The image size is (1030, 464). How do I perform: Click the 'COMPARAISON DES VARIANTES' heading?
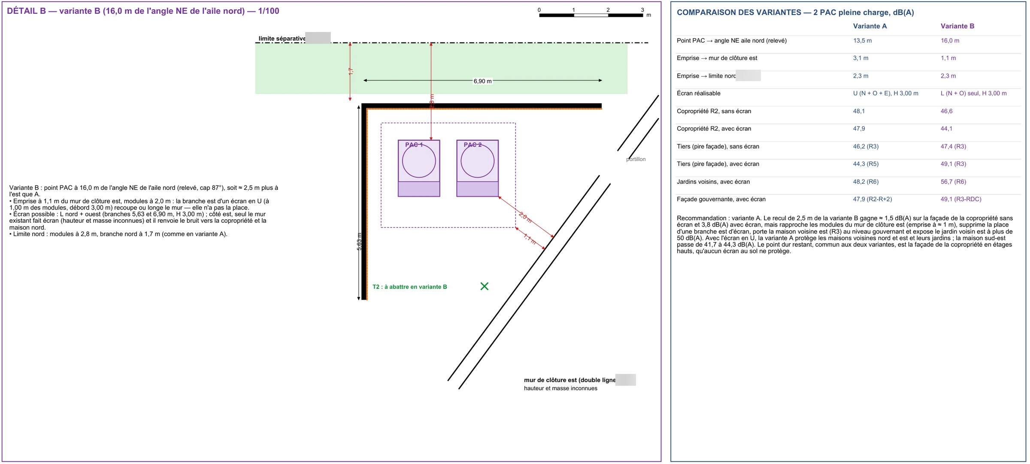click(x=795, y=12)
